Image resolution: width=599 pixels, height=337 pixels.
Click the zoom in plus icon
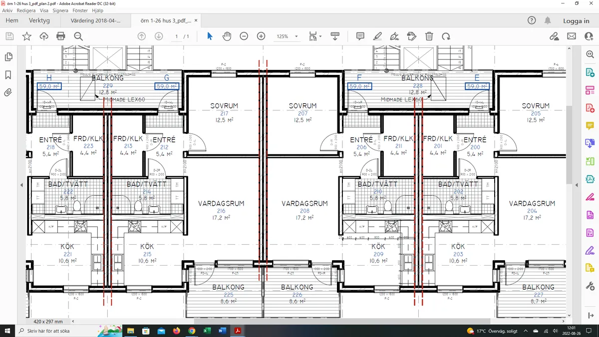[x=261, y=36]
